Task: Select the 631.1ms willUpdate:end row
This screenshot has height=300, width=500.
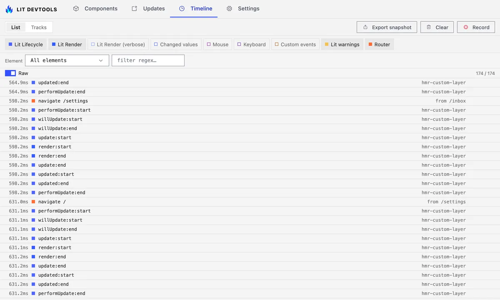Action: point(250,229)
